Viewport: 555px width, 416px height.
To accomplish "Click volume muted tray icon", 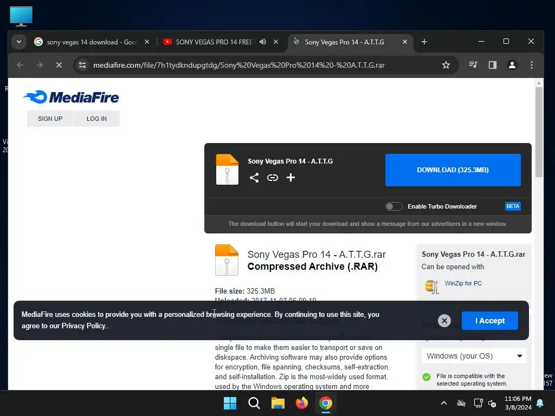I will click(492, 403).
